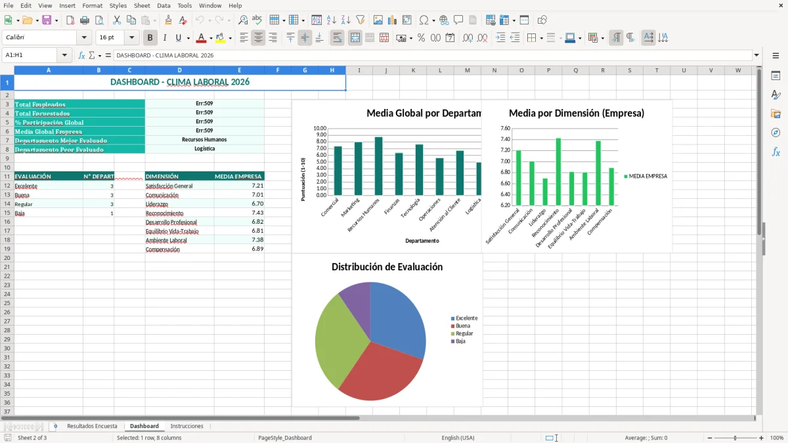Image resolution: width=788 pixels, height=443 pixels.
Task: Switch to Instrucciones sheet tab
Action: pos(186,426)
